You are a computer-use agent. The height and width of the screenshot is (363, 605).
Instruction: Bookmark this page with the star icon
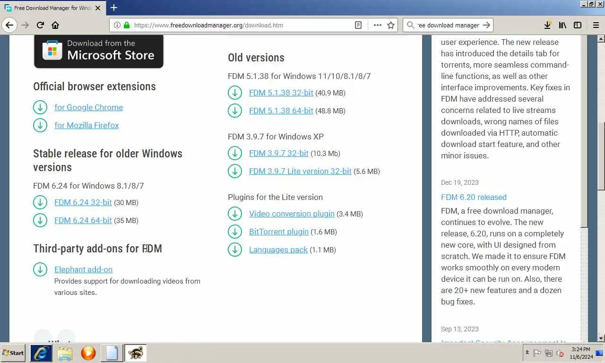pos(391,25)
